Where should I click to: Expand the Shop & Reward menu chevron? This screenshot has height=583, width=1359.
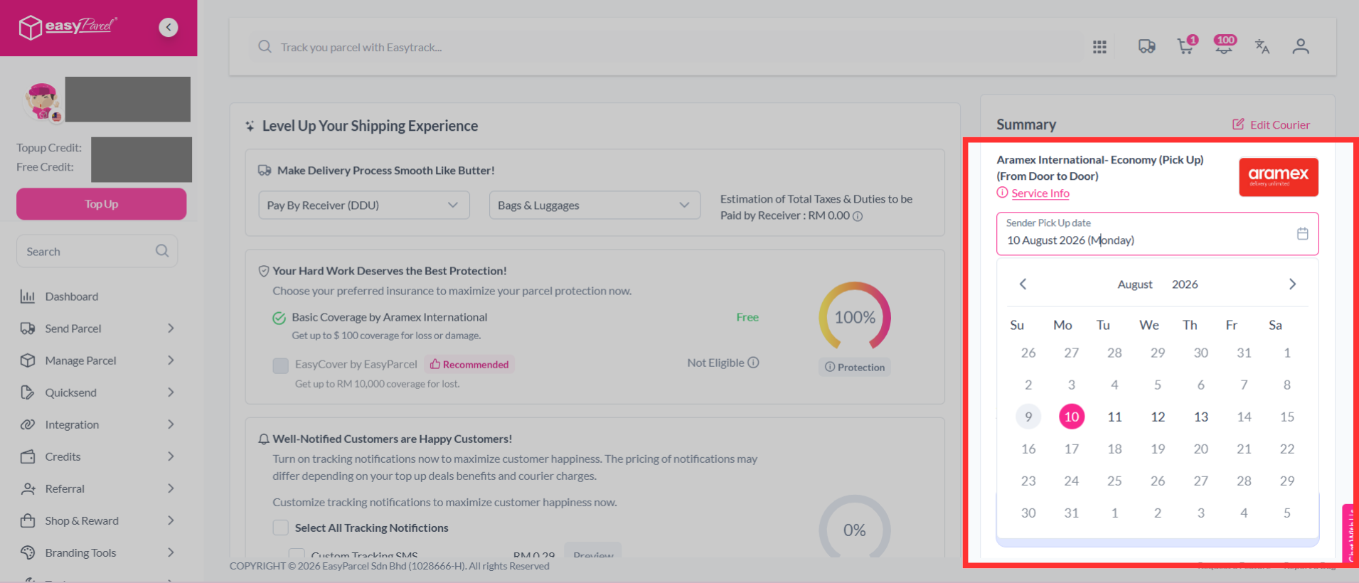[171, 520]
